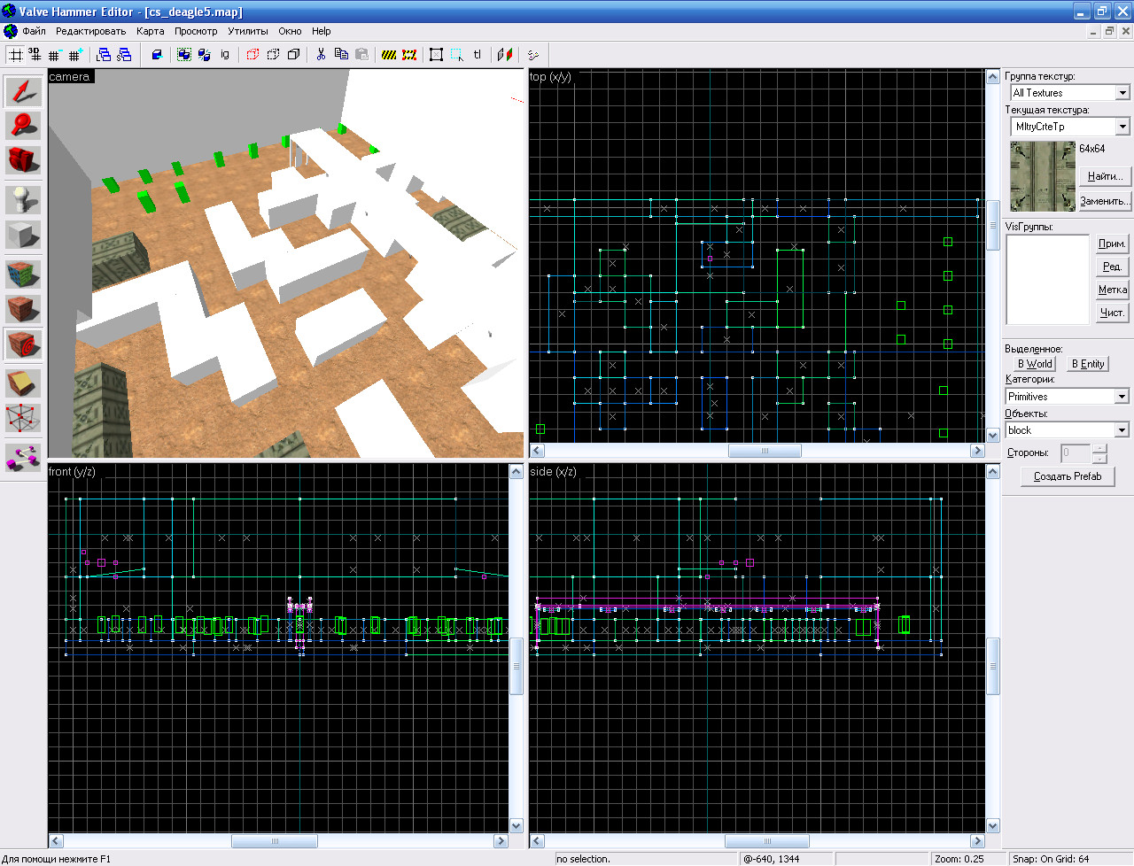Click the Найти... texture browse button
Screen dimensions: 1134x866
tap(1105, 176)
